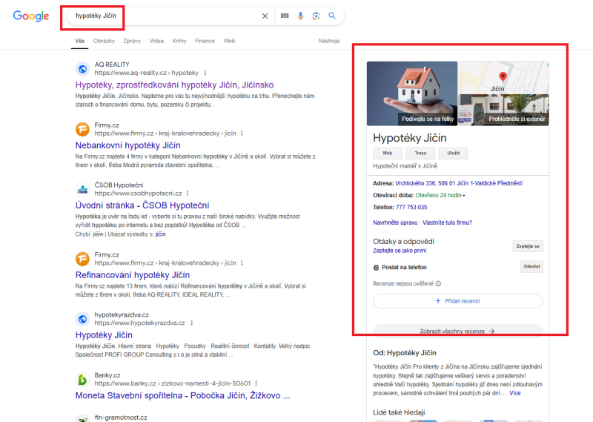Start voice search with the microphone icon
This screenshot has height=422, width=593.
pos(301,16)
